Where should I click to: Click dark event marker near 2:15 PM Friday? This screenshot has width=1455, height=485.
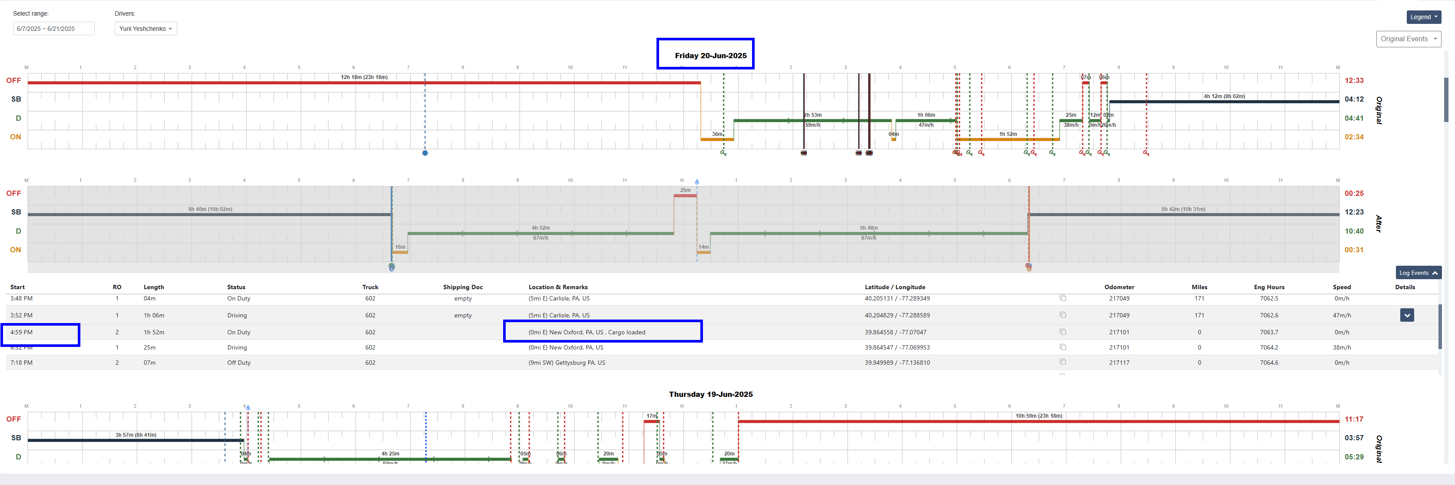coord(804,153)
